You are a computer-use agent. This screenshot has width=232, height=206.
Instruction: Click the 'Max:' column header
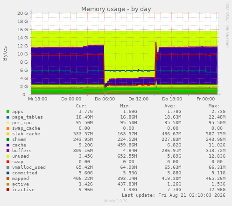(214, 106)
